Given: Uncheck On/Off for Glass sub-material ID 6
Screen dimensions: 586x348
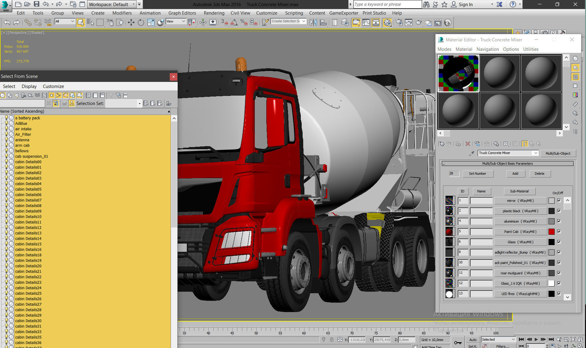Looking at the screenshot, I should pos(559,242).
